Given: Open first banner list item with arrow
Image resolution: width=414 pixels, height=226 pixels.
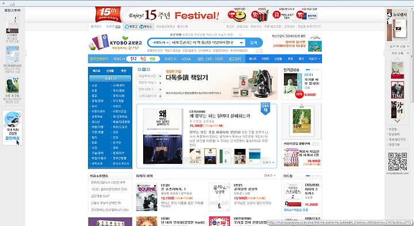Looking at the screenshot, I should pyautogui.click(x=149, y=76).
